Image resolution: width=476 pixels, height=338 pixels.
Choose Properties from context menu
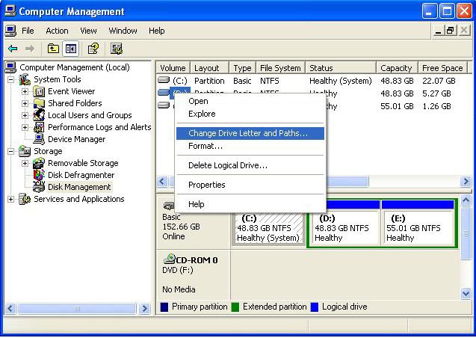(250, 185)
